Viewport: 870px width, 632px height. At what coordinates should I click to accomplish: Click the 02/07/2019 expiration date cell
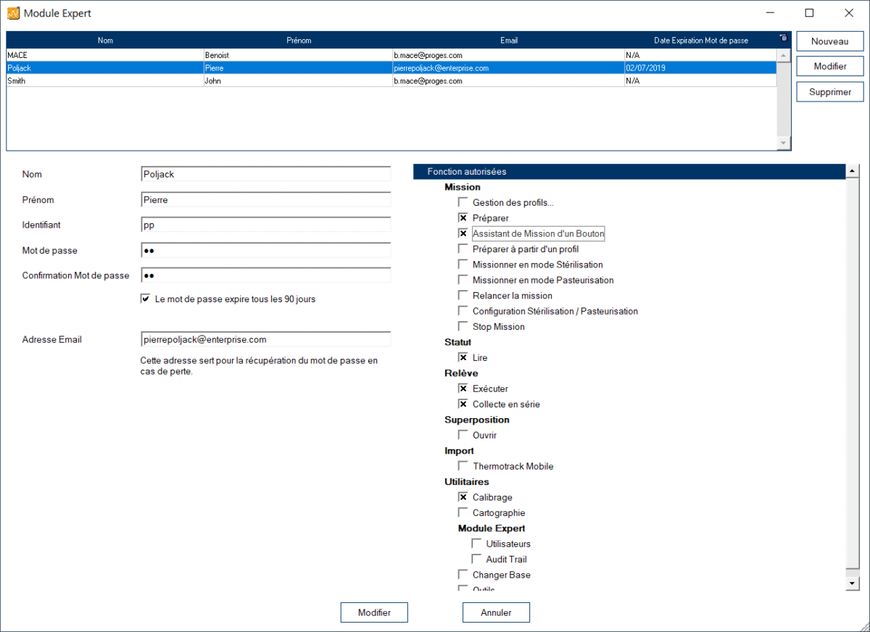pyautogui.click(x=700, y=67)
